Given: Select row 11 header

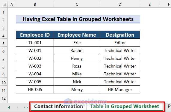Looking at the screenshot, I should pyautogui.click(x=4, y=89).
